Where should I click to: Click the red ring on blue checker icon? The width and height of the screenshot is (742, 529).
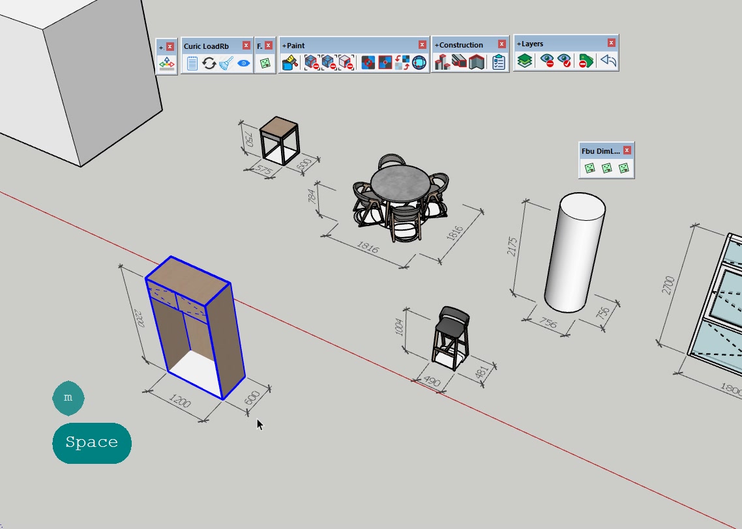368,63
